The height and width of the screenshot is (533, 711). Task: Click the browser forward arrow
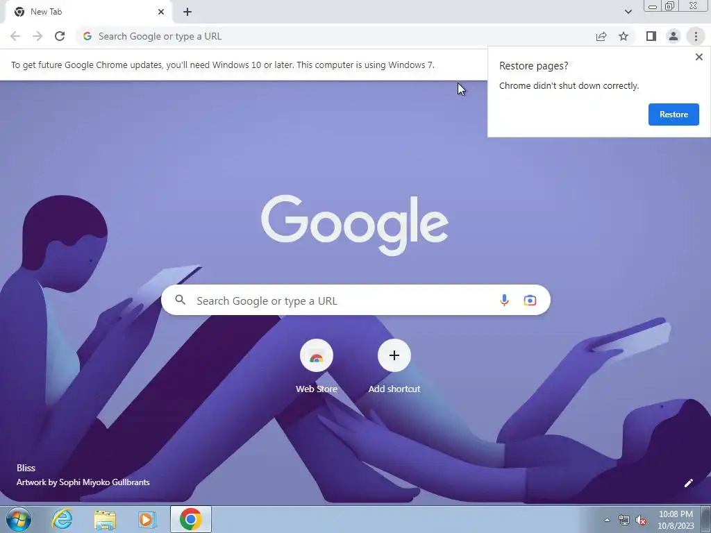pyautogui.click(x=37, y=36)
